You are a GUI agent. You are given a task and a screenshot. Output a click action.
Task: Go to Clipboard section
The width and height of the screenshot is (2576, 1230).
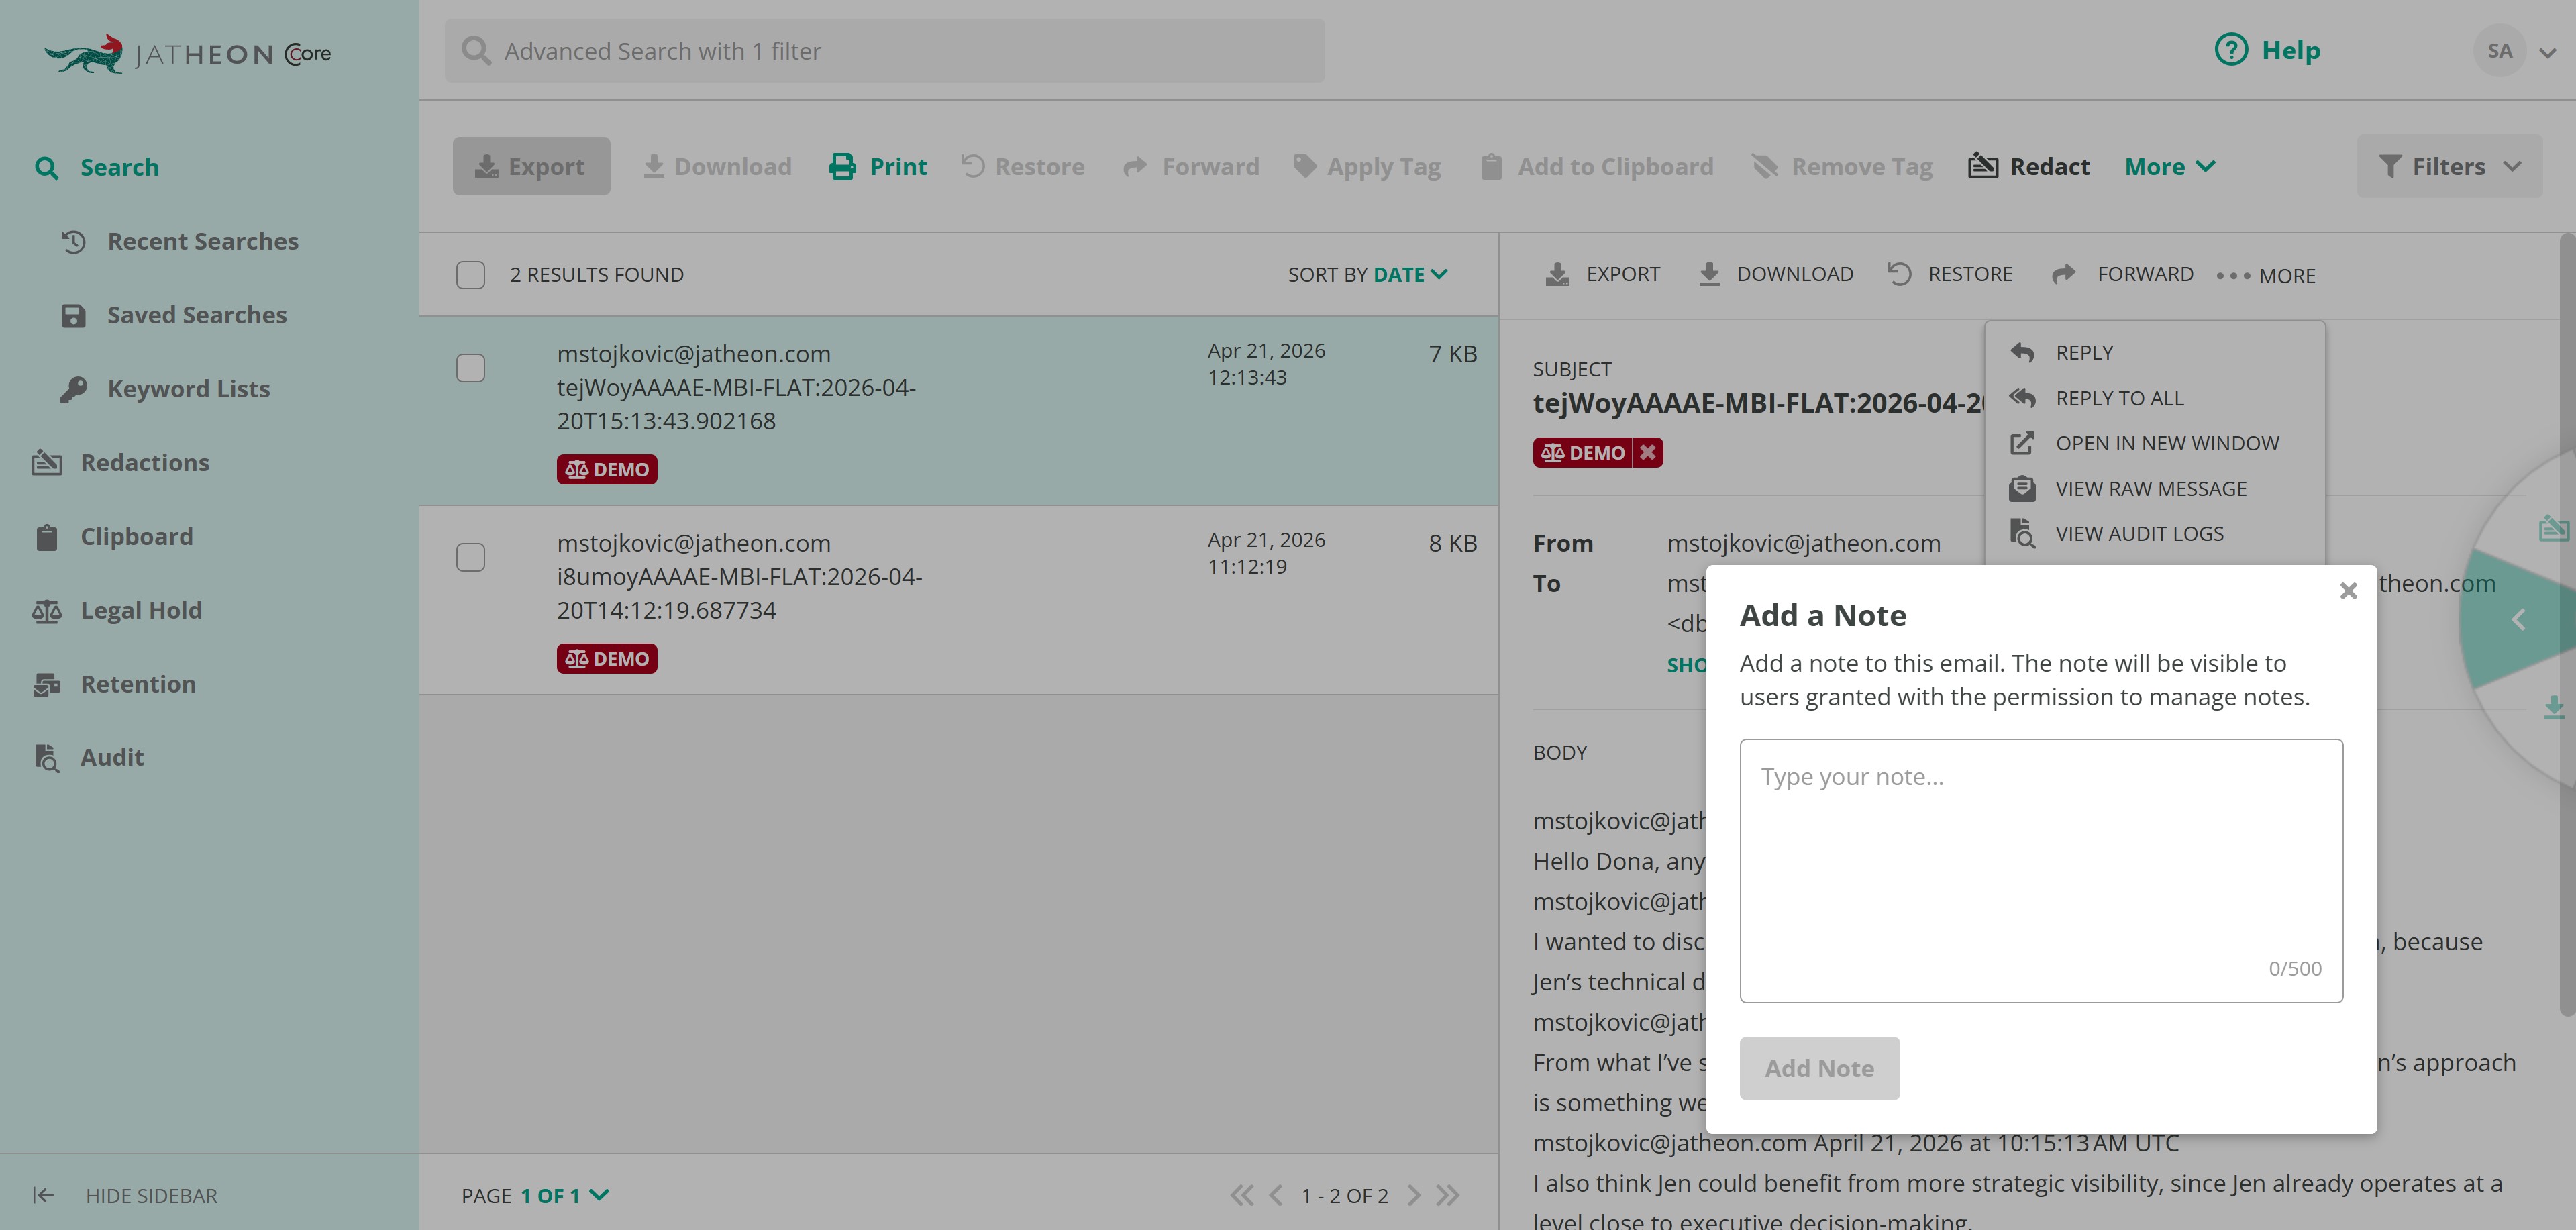[113, 537]
